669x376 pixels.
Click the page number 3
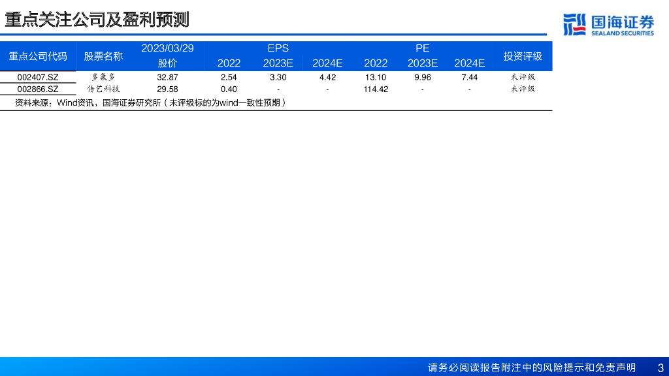660,368
